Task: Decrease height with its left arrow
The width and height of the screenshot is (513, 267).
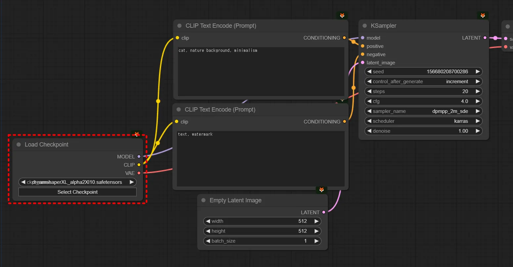Action: (x=208, y=231)
